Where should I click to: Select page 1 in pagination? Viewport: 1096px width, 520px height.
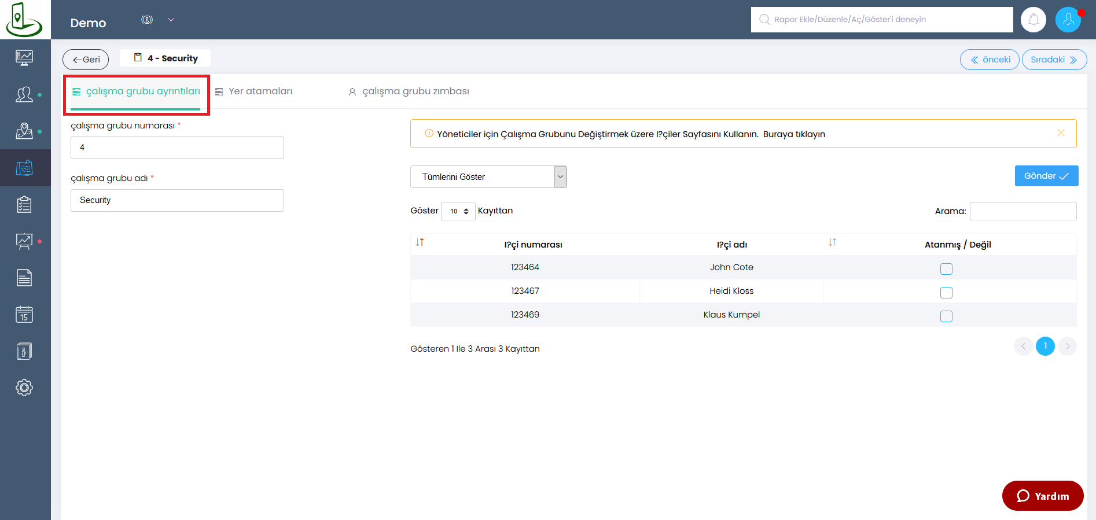coord(1045,346)
